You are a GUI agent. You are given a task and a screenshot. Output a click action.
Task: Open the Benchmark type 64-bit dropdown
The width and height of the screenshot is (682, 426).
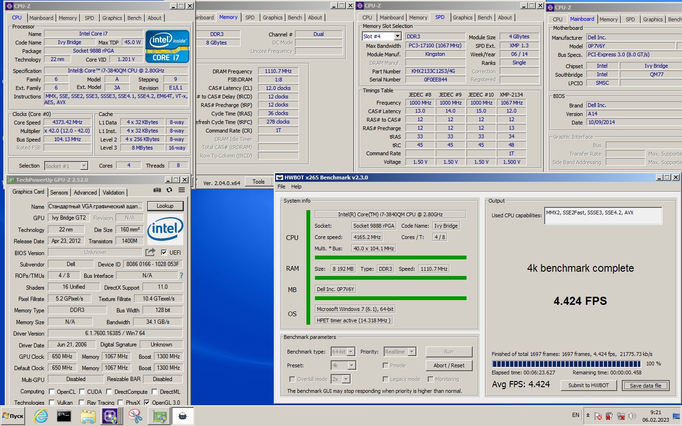point(343,352)
